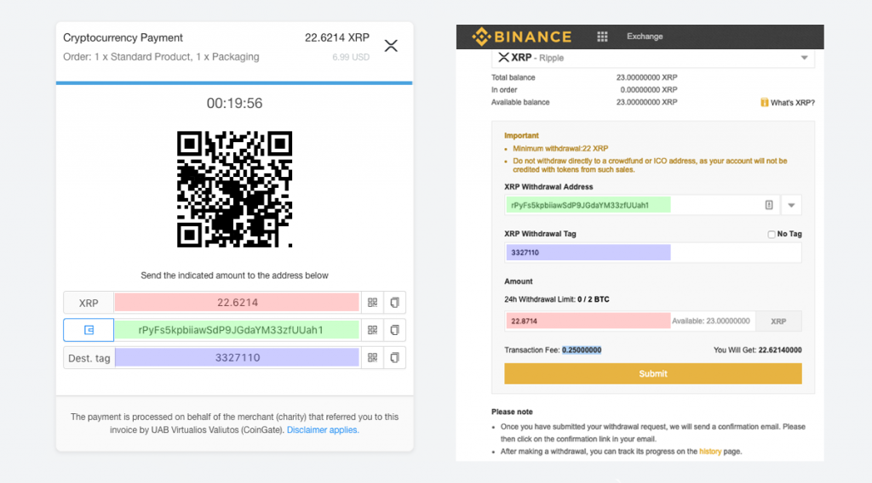Image resolution: width=872 pixels, height=483 pixels.
Task: Expand the saved withdrawal addresses dropdown
Action: coord(791,206)
